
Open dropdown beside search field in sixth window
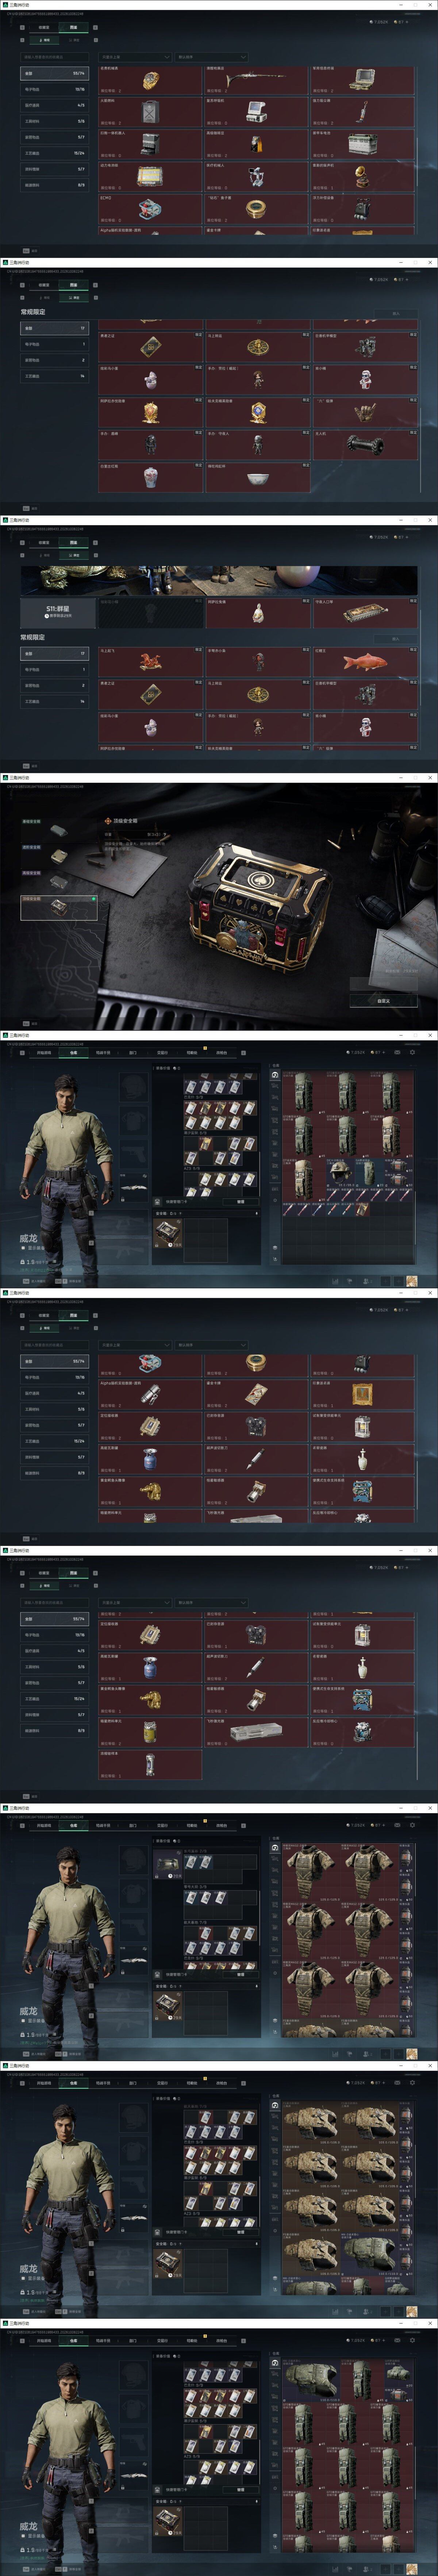[135, 1345]
